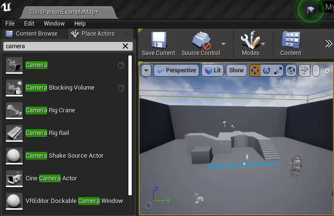Open the Lit view mode menu
334x216 pixels.
[x=212, y=70]
